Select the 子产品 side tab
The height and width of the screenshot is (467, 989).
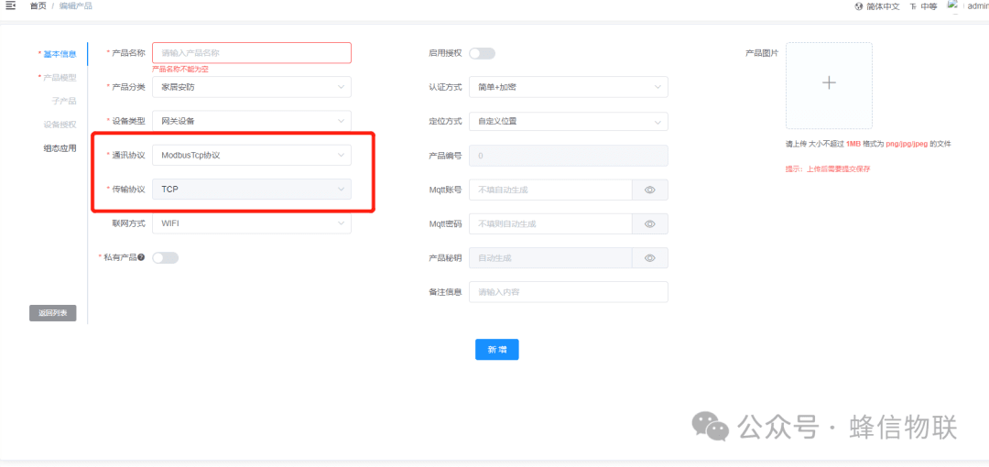(x=64, y=101)
